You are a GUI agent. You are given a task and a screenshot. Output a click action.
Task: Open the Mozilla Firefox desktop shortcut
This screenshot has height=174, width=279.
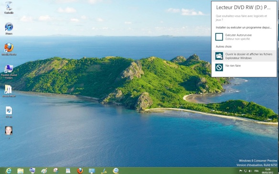tap(9, 49)
